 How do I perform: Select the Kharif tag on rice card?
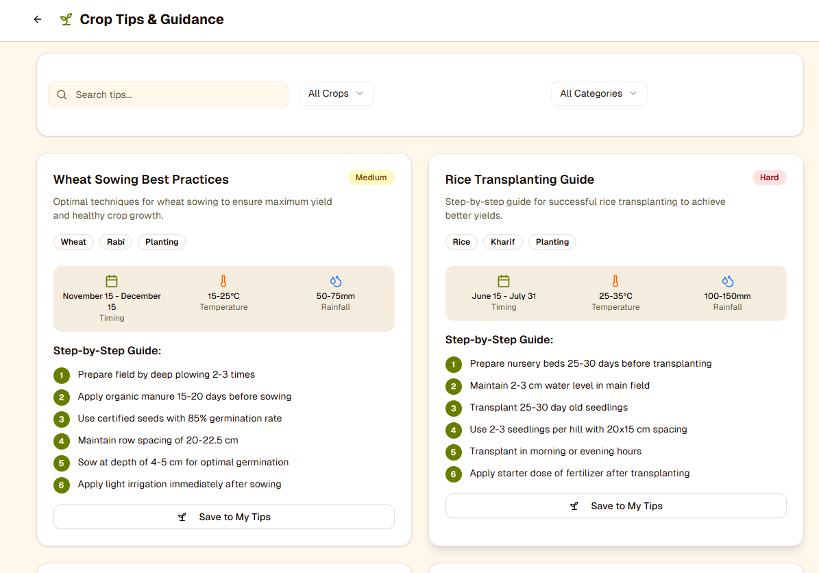(503, 242)
